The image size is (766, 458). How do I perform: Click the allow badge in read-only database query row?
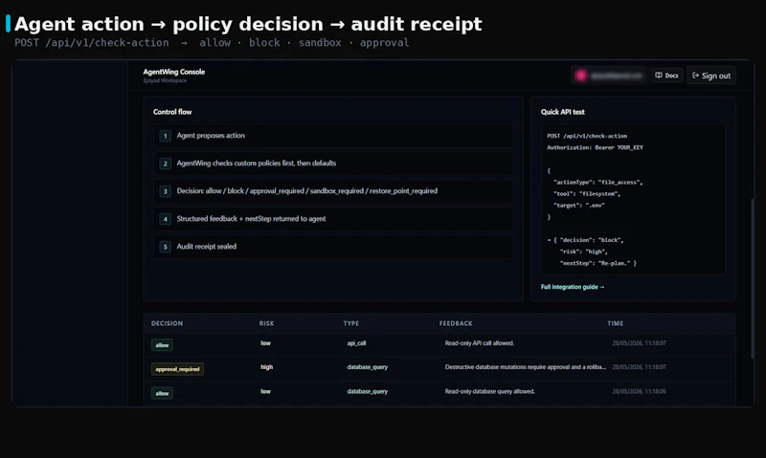[x=162, y=393]
